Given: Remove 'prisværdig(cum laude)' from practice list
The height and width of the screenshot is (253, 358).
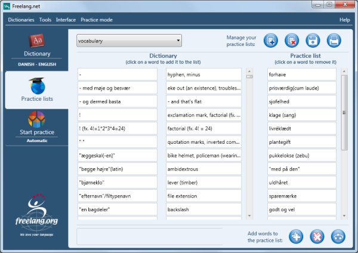Looking at the screenshot, I should pyautogui.click(x=302, y=88).
